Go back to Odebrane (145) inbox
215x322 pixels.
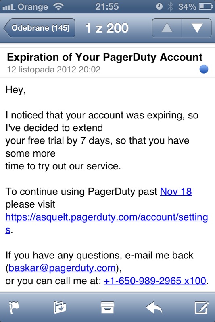point(40,28)
